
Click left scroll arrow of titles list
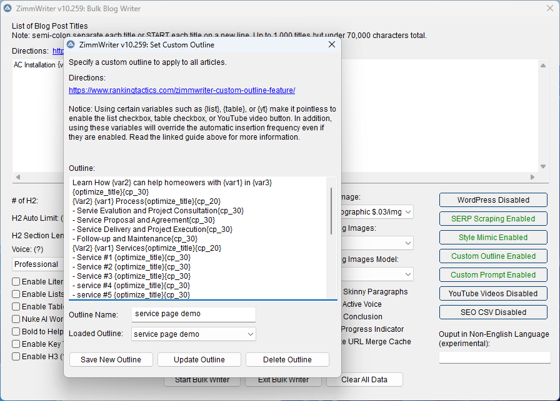click(x=18, y=176)
